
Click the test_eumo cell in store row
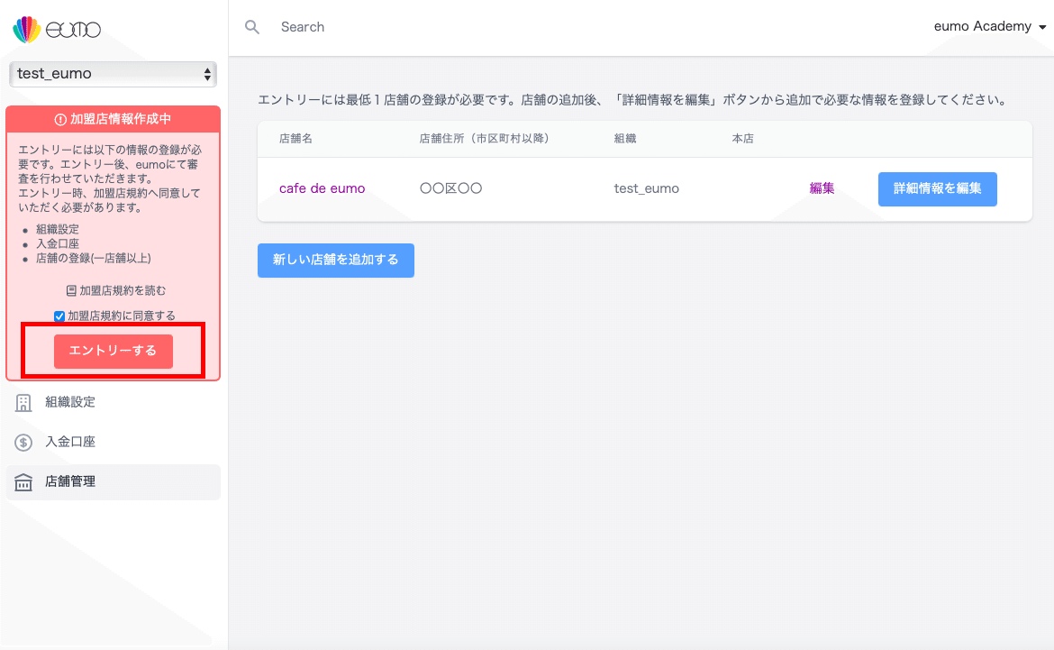(646, 188)
